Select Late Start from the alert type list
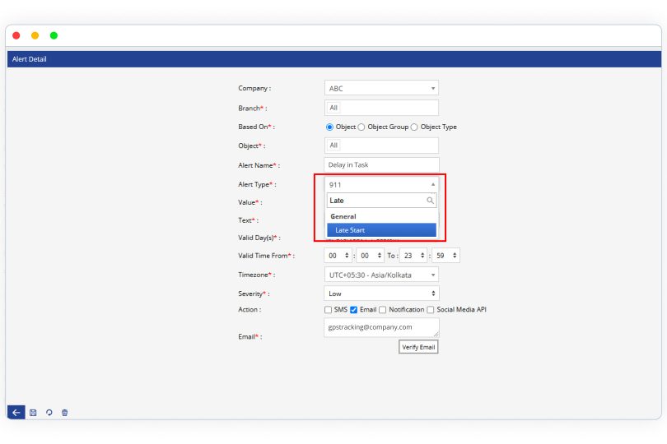The width and height of the screenshot is (667, 444). click(381, 230)
